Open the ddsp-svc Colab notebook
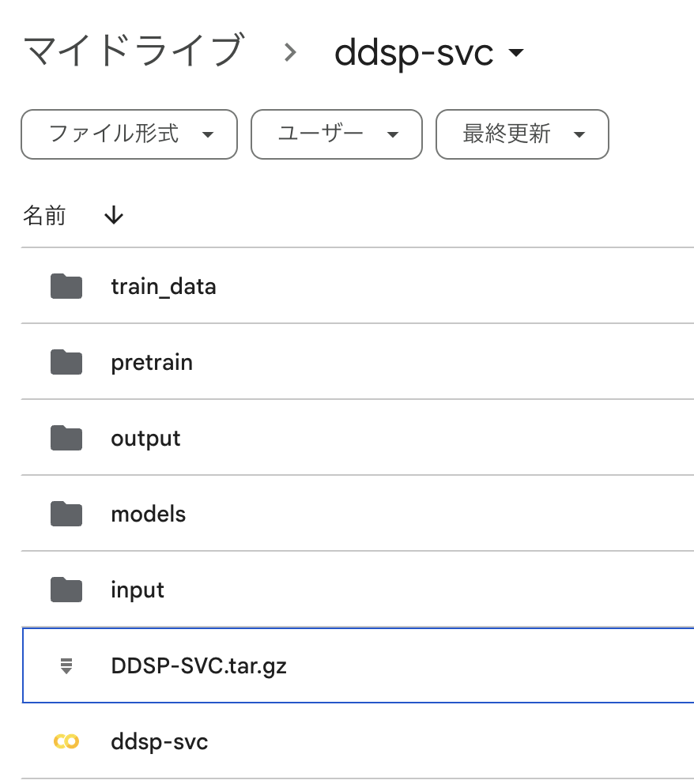 (x=160, y=741)
